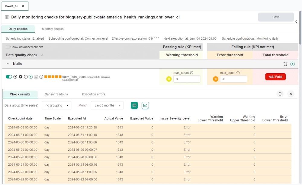Click the Add Fatal button
The width and height of the screenshot is (302, 185).
(x=275, y=77)
